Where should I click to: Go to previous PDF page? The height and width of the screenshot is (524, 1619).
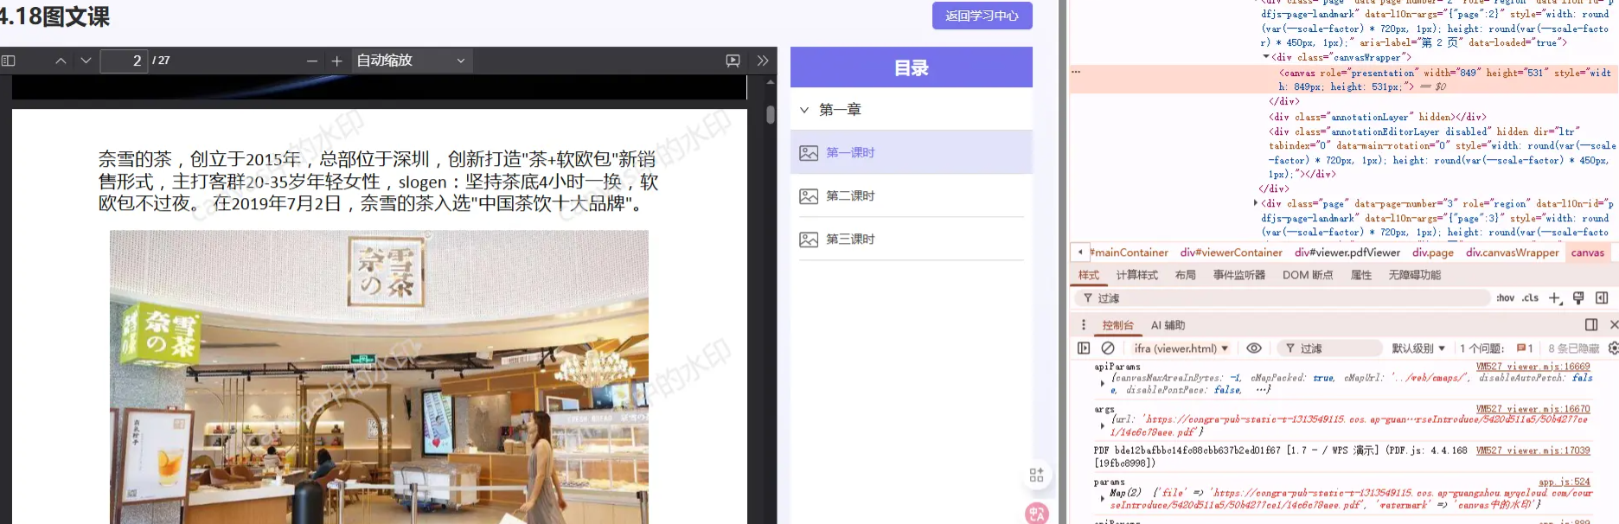[61, 61]
